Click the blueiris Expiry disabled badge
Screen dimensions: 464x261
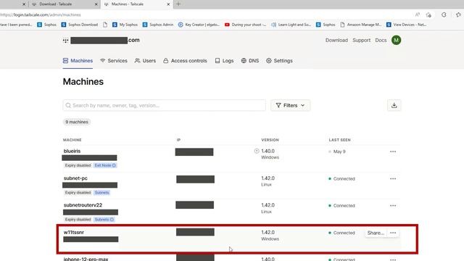78,165
